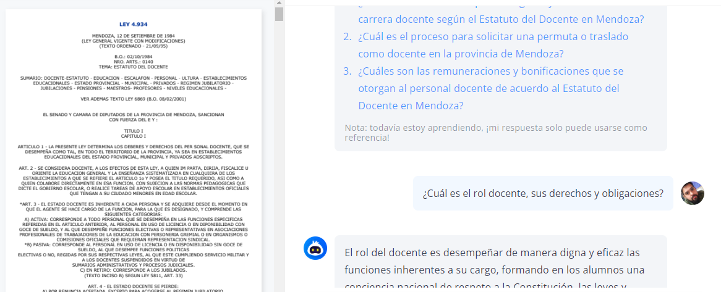Click the "TITULO I" heading
Viewport: 721px width, 292px height.
134,131
